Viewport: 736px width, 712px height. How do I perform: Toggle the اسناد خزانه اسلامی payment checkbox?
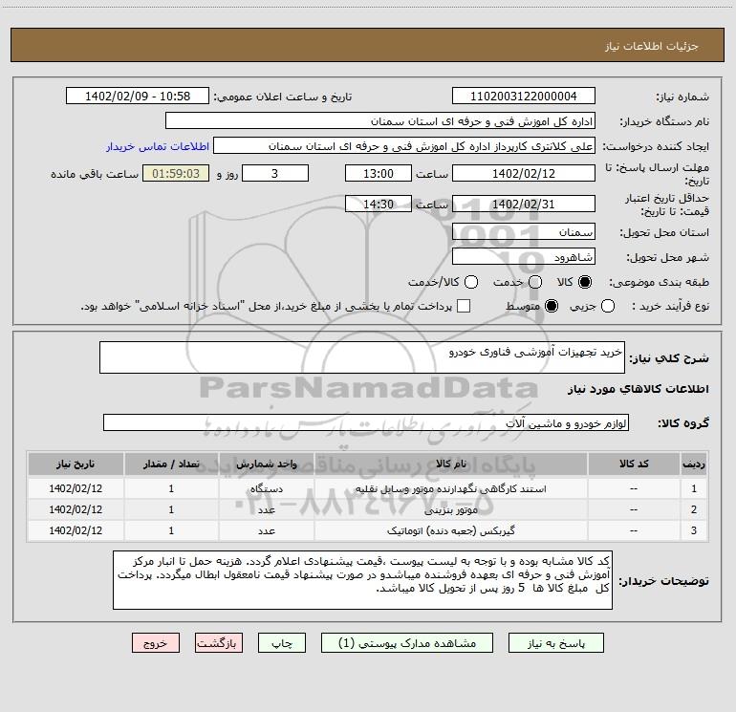464,306
